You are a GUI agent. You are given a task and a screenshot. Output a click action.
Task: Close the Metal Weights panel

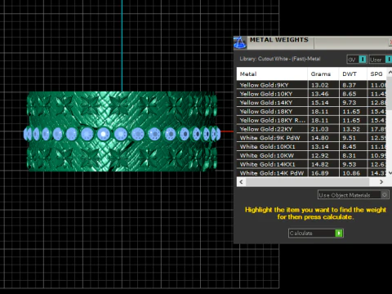tap(390, 42)
